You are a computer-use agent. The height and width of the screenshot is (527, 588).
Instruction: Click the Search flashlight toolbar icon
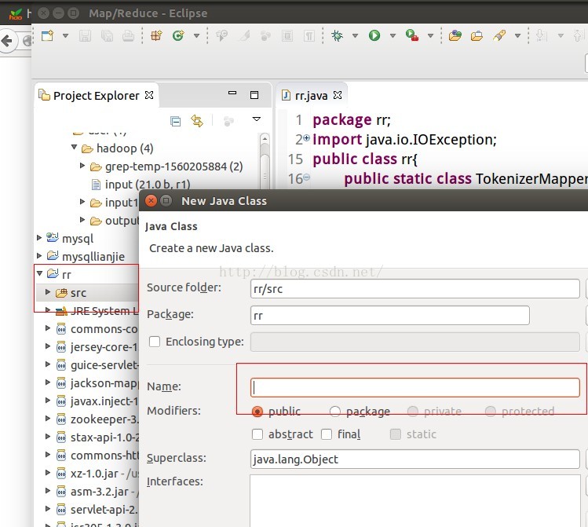499,35
